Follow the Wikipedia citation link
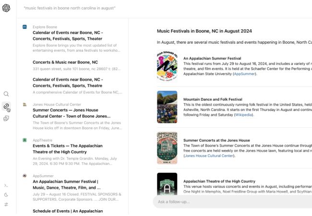The height and width of the screenshot is (216, 312). tap(243, 115)
